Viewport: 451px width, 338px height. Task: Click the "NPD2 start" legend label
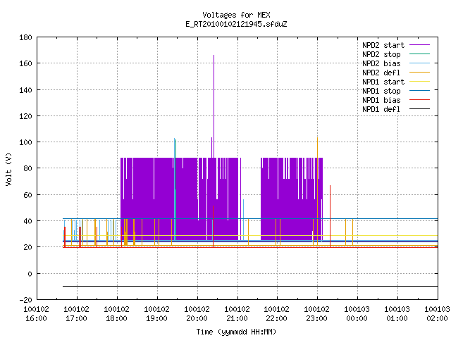coord(383,45)
